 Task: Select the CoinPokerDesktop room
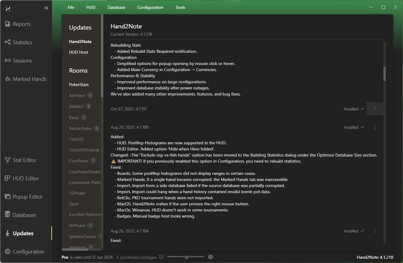[85, 172]
